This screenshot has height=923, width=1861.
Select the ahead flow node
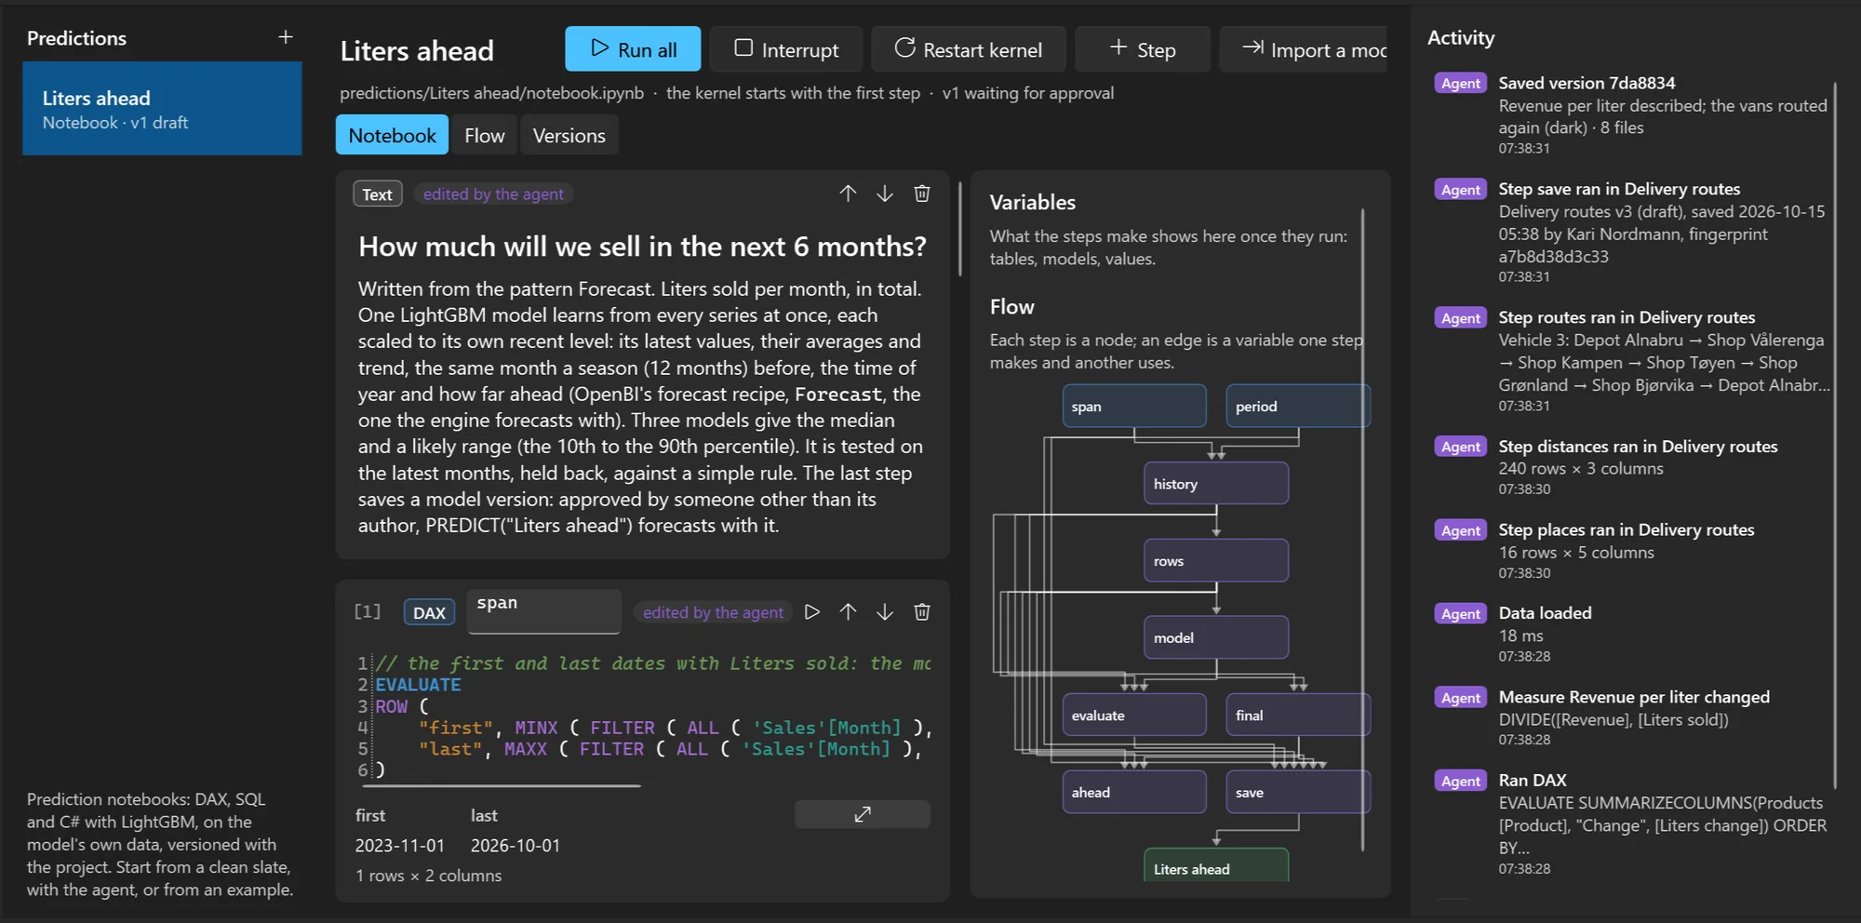1134,793
